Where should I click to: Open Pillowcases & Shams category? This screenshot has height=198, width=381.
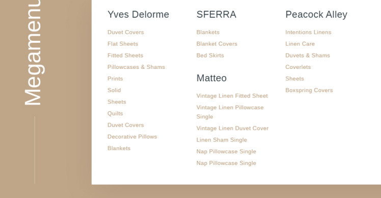137,67
